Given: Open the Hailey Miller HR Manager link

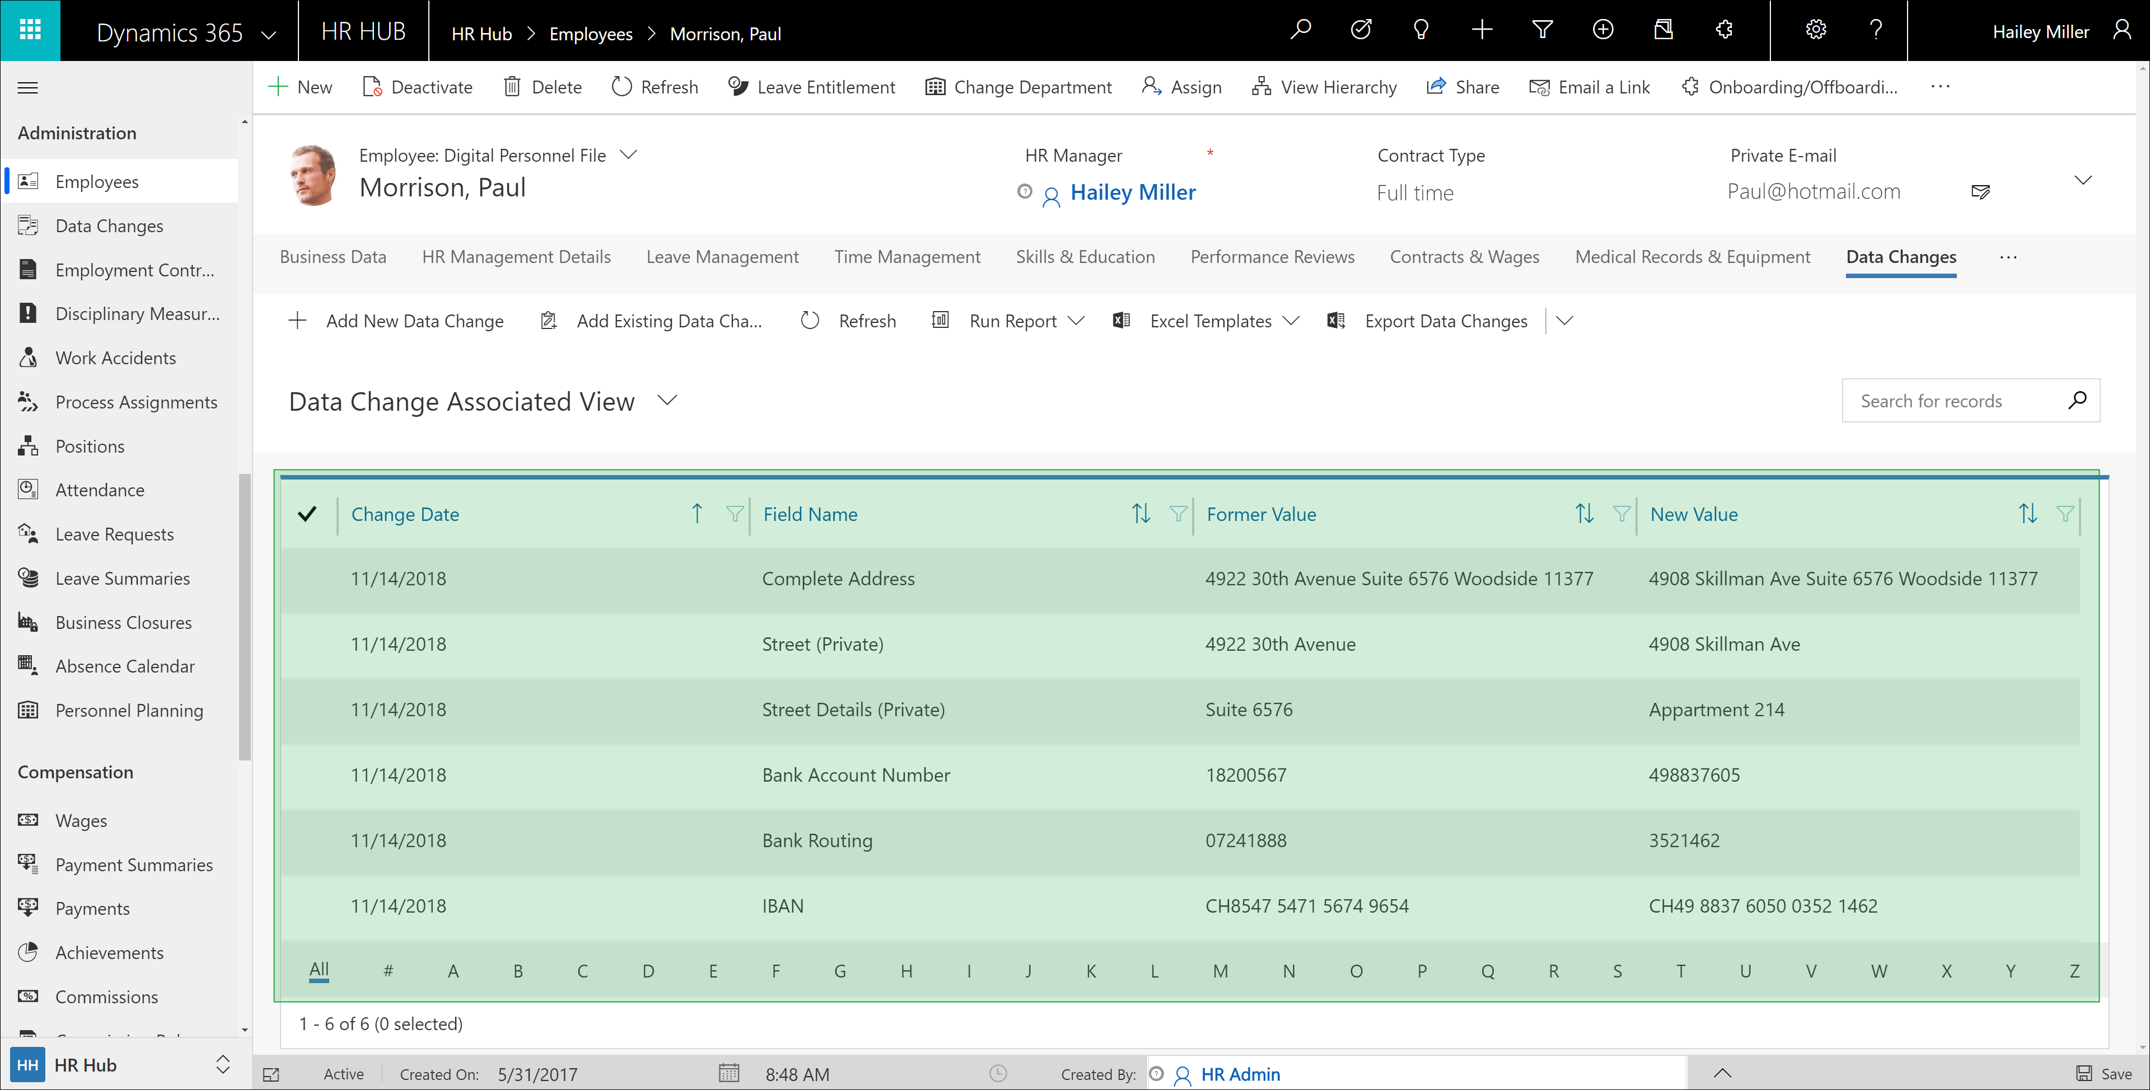Looking at the screenshot, I should (1133, 192).
